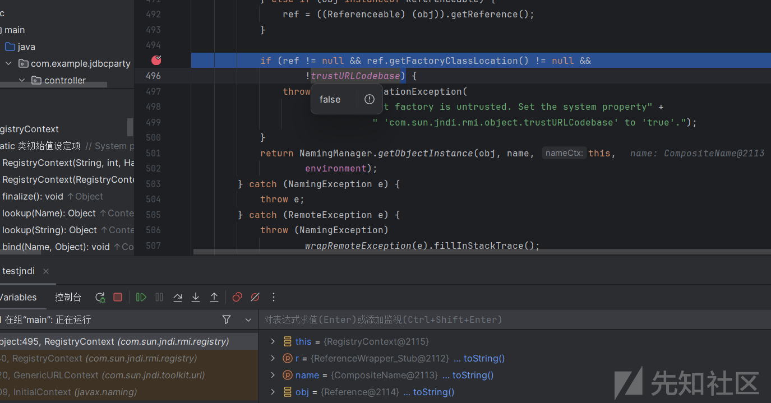771x403 pixels.
Task: Select the 在组"main": 正在运行 thread label
Action: pyautogui.click(x=48, y=319)
